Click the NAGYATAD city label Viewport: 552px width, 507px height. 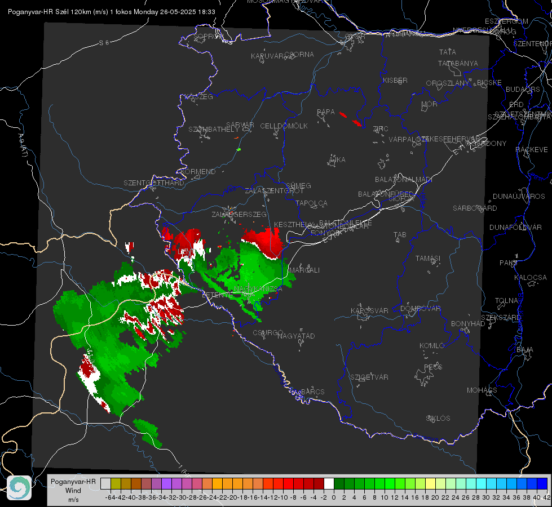[x=296, y=336]
